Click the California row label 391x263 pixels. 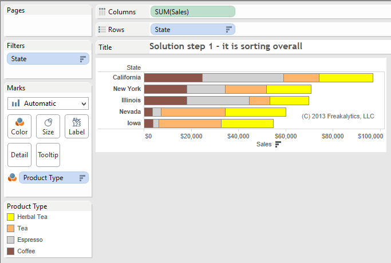127,77
